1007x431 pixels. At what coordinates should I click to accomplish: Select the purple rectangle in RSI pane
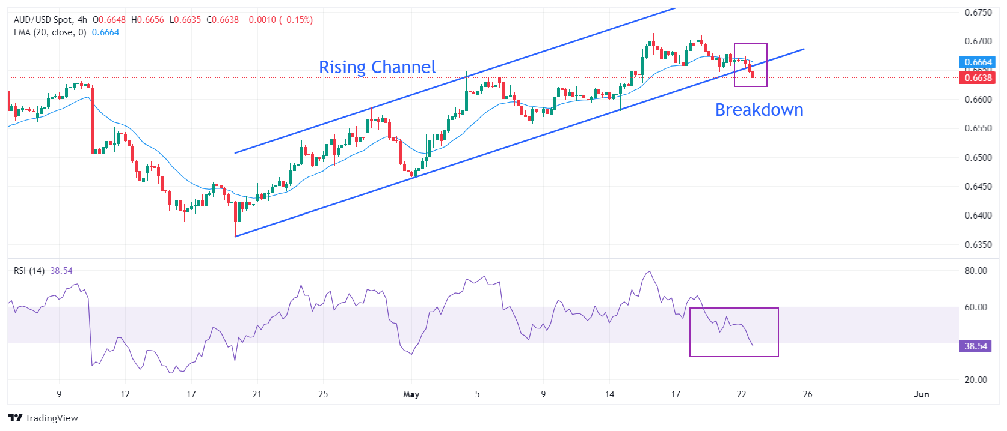734,308
